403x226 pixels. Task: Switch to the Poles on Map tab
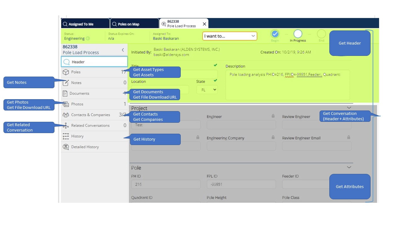[134, 24]
